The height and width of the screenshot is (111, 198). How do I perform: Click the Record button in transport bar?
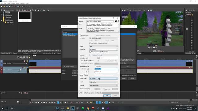click(31, 103)
